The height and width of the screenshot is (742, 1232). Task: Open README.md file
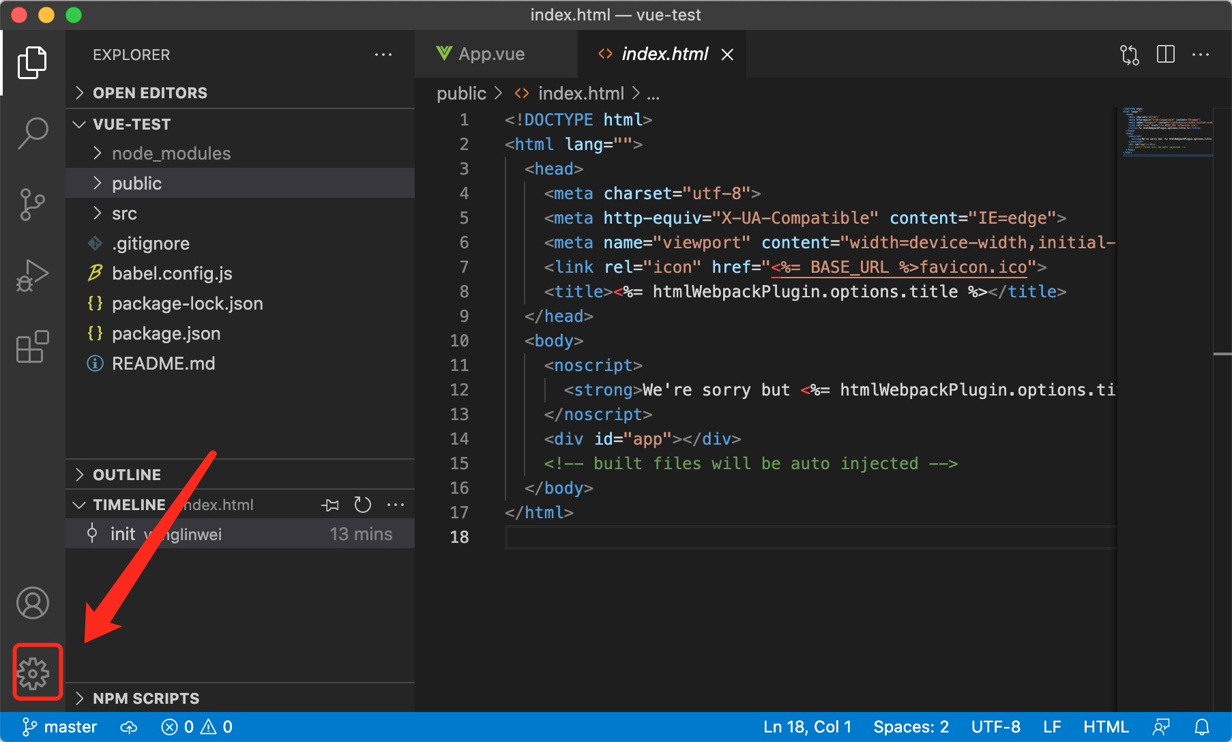click(240, 363)
